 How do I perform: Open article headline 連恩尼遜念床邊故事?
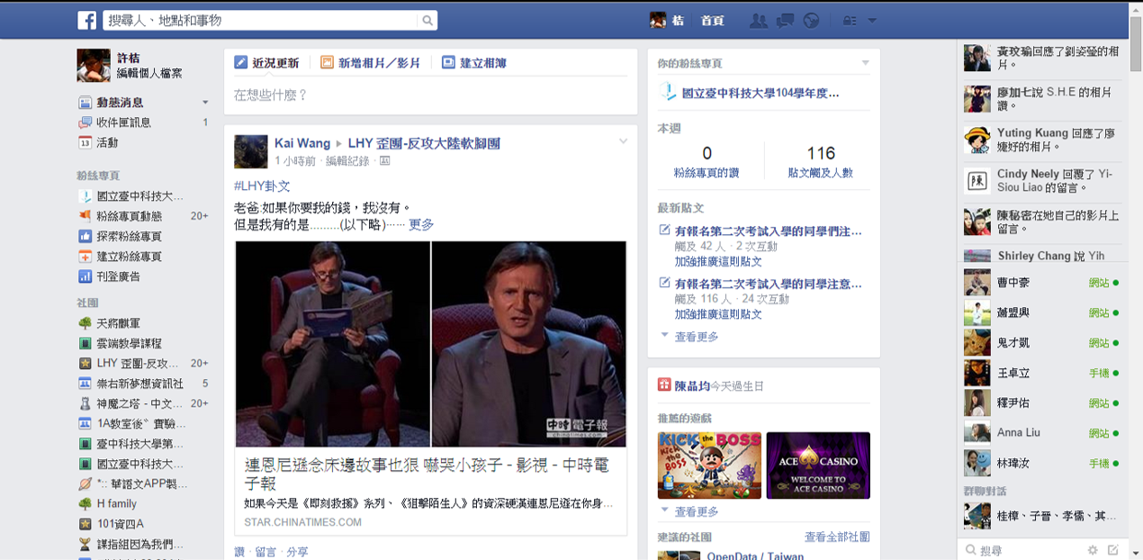coord(427,474)
